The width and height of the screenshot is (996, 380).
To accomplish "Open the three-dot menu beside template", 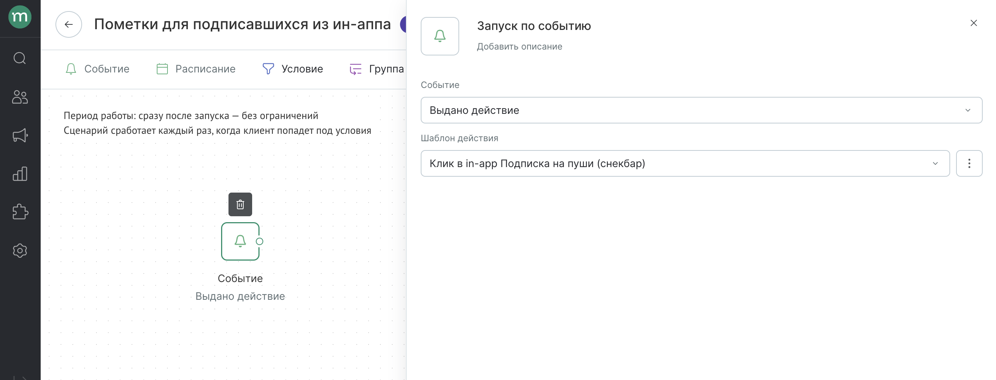I will [x=969, y=163].
